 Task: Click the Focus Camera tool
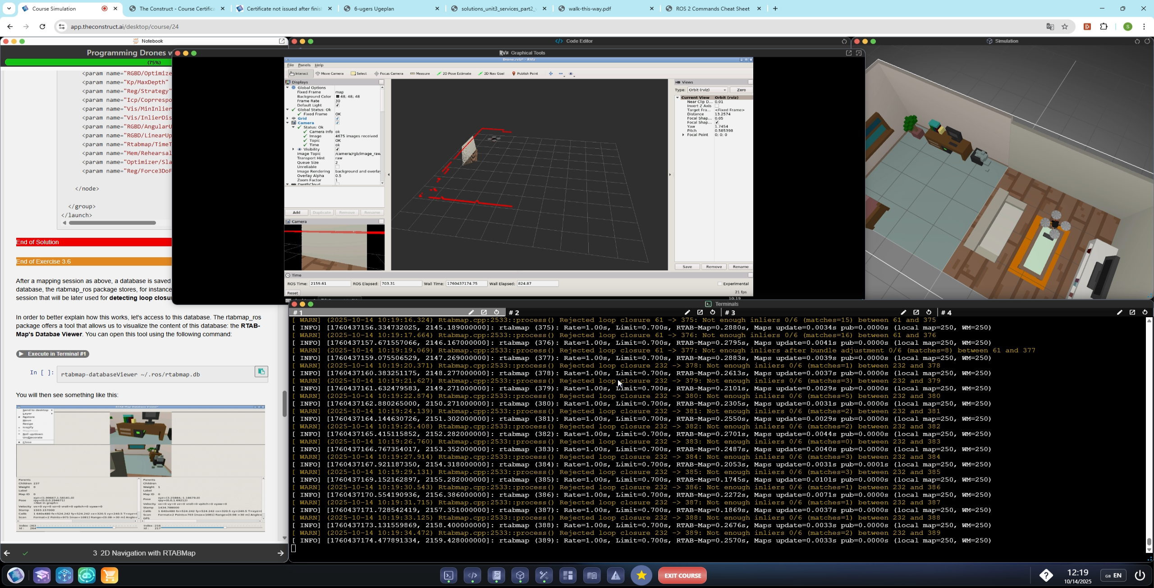[389, 73]
